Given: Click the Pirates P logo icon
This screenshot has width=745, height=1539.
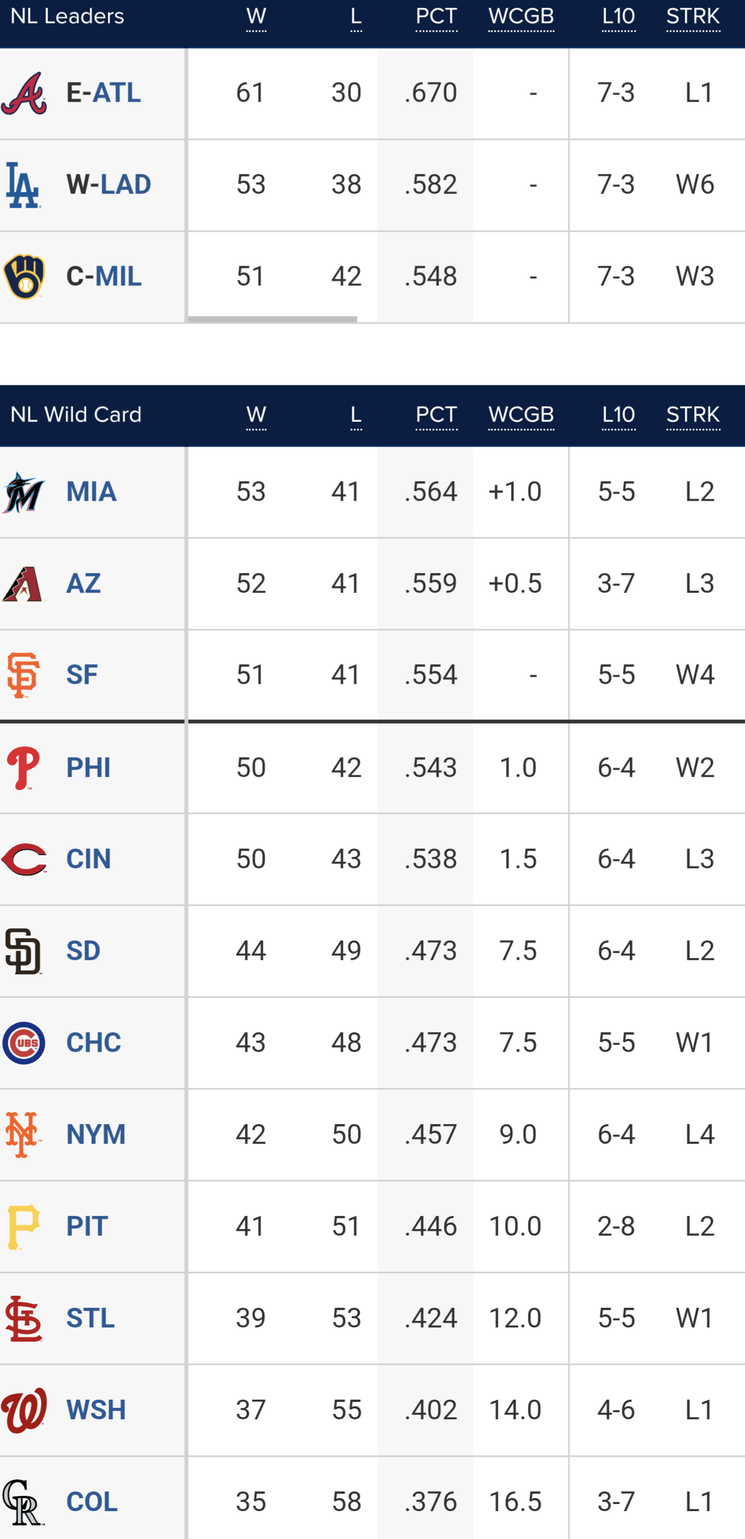Looking at the screenshot, I should (x=24, y=1226).
